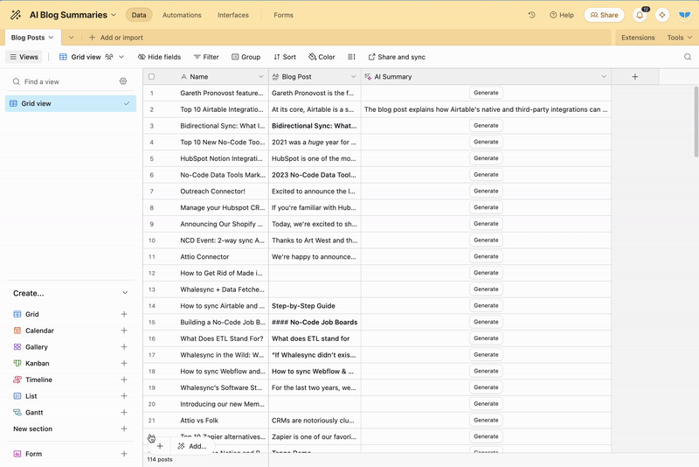Image resolution: width=699 pixels, height=467 pixels.
Task: Open Hide fields in the toolbar
Action: coord(159,57)
